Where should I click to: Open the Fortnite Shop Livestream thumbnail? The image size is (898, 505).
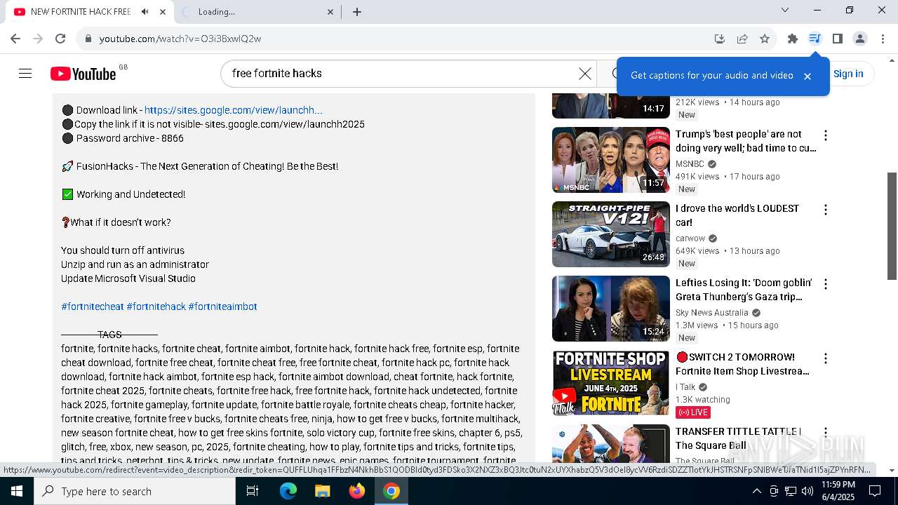click(611, 383)
